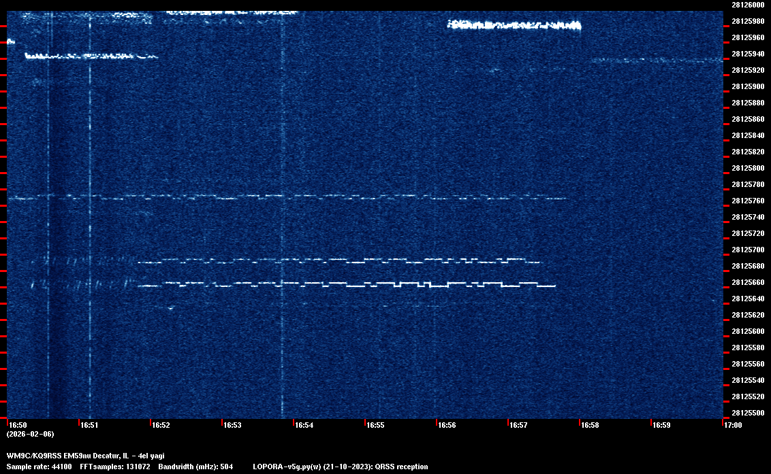Click the 28125660 frequency scale label
This screenshot has height=474, width=771.
coord(747,282)
